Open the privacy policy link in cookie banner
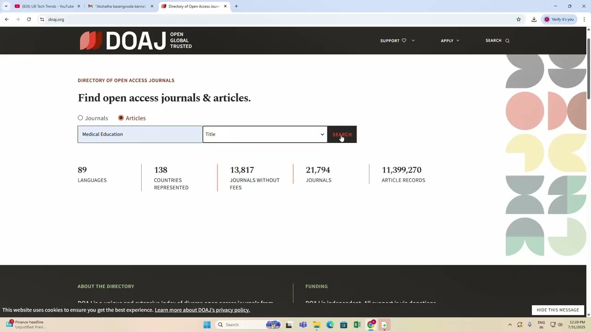591x332 pixels. click(202, 310)
